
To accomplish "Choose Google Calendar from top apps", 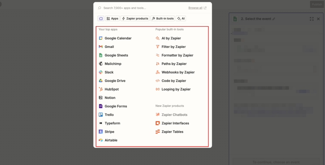I will click(x=118, y=38).
